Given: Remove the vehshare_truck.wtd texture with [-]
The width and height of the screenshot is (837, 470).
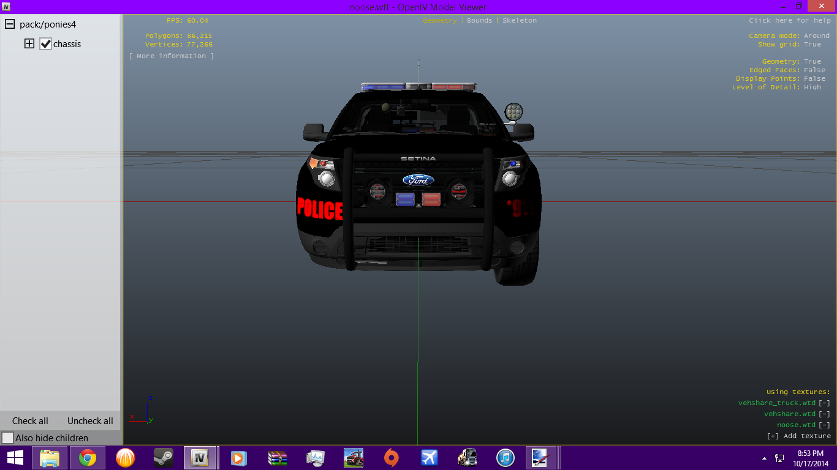Looking at the screenshot, I should (824, 403).
